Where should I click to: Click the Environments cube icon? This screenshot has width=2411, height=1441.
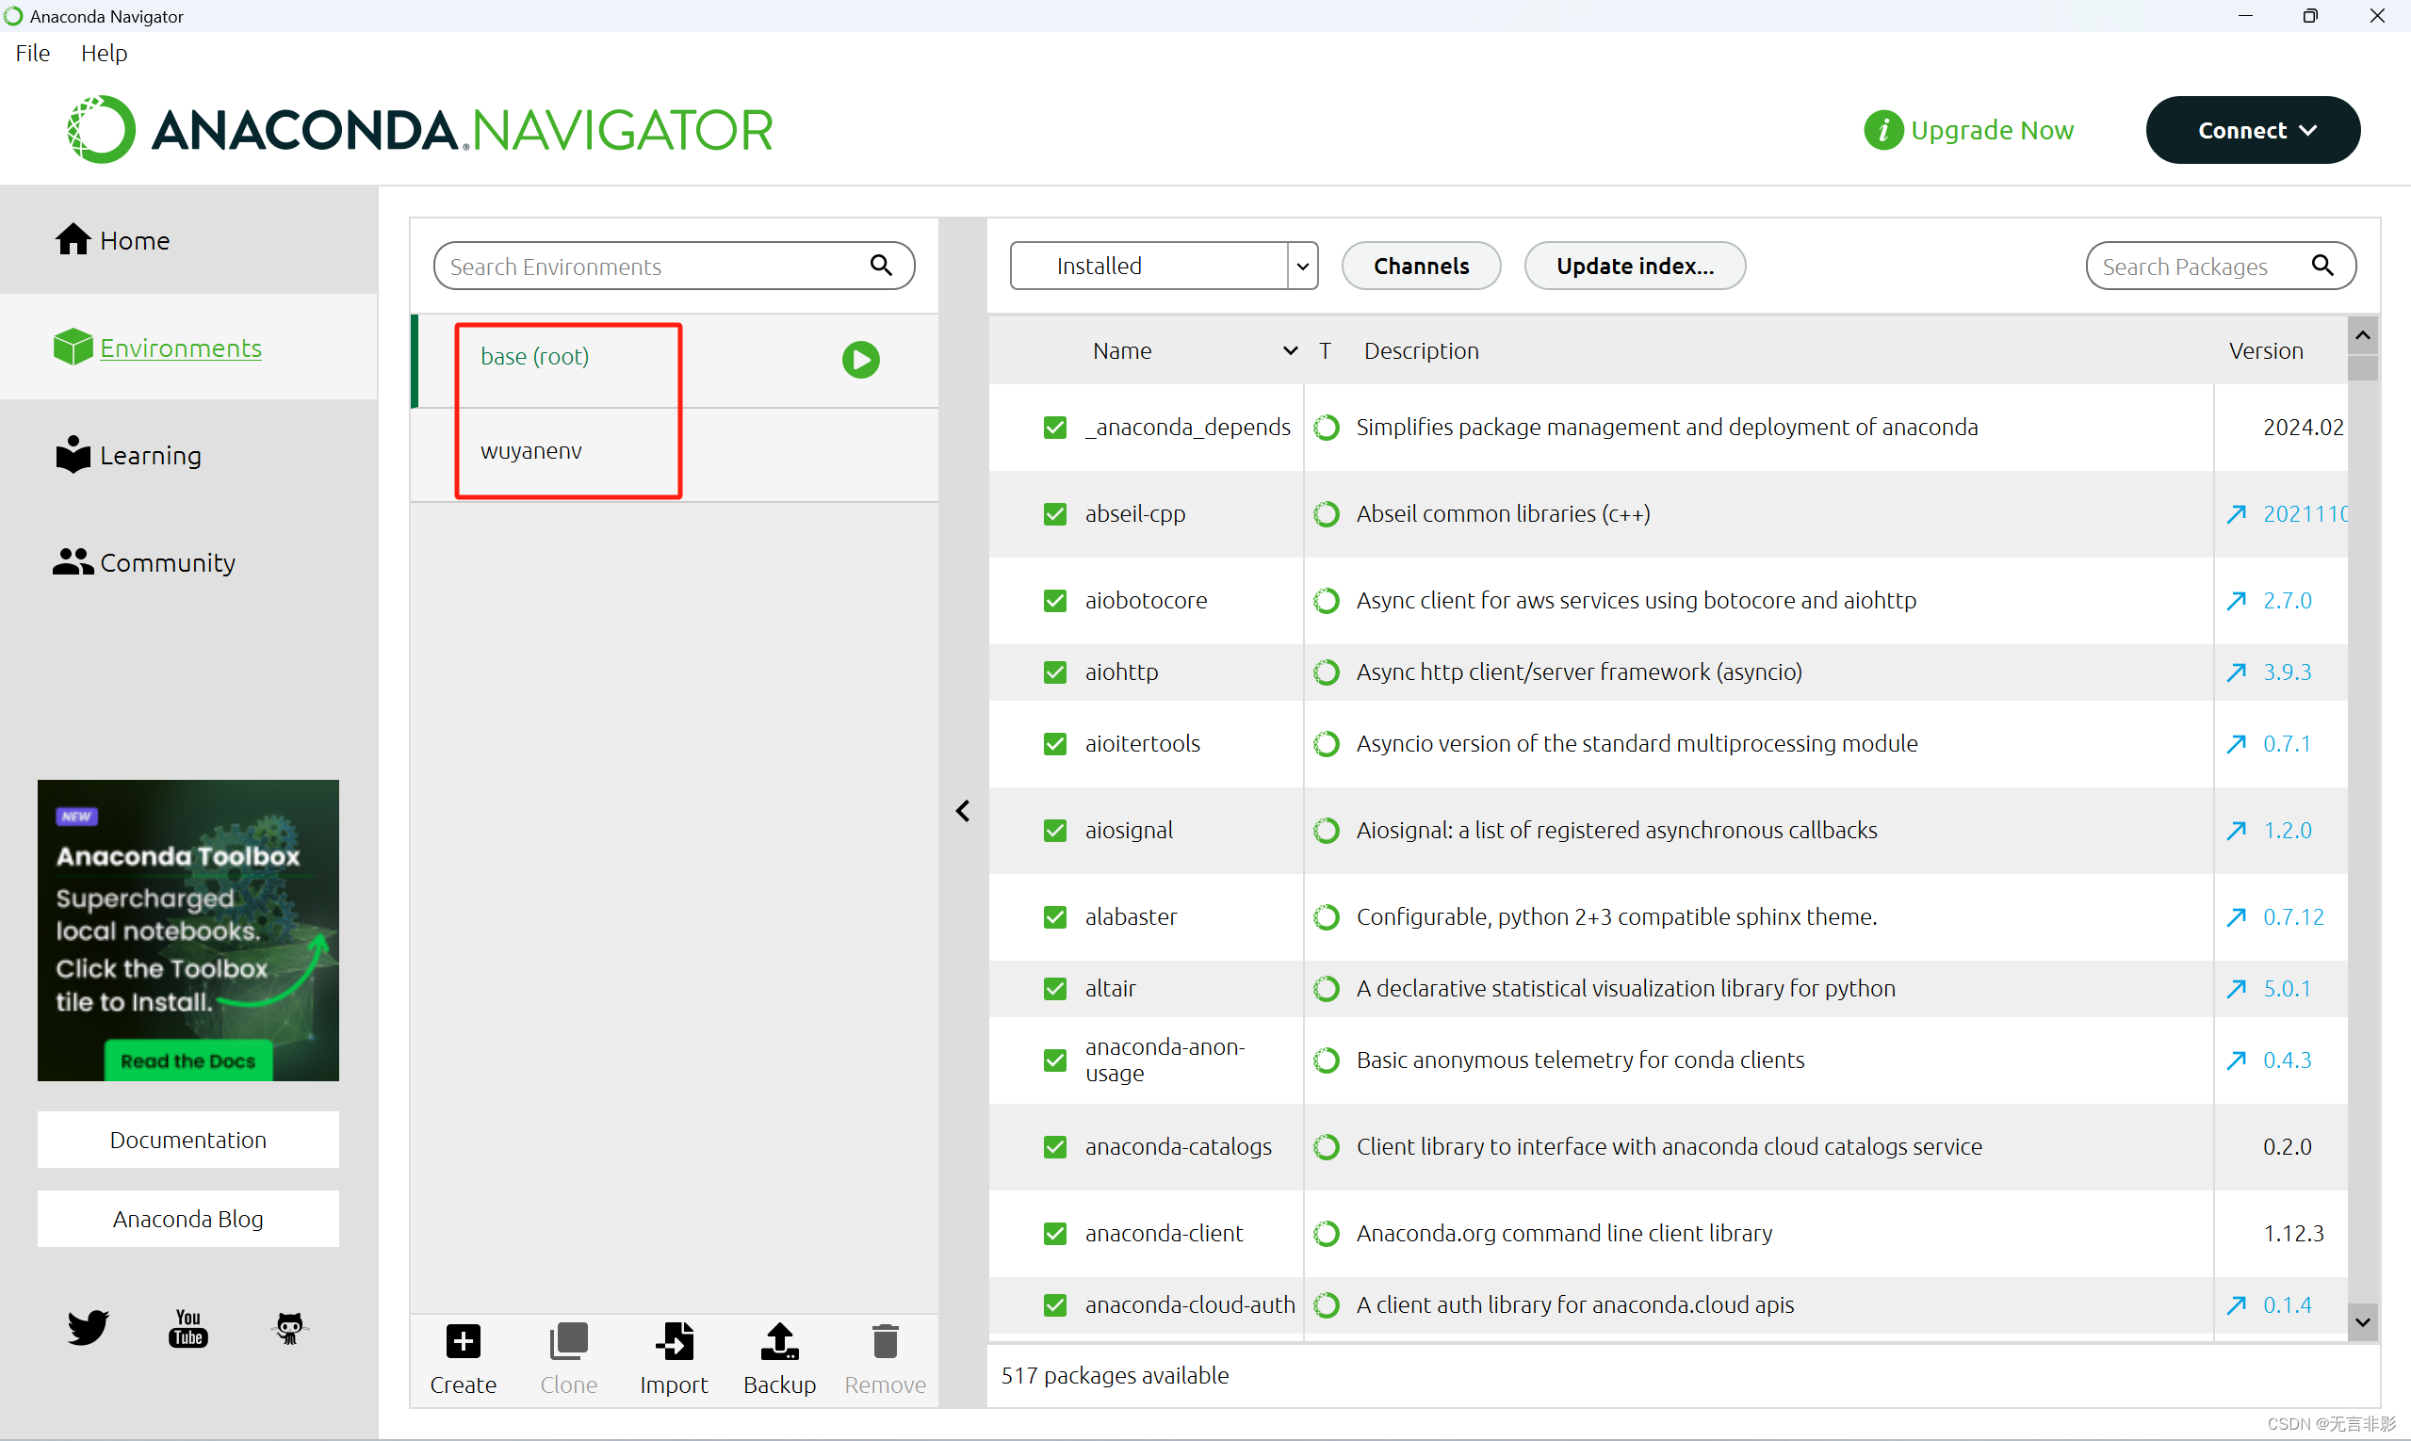[x=73, y=347]
